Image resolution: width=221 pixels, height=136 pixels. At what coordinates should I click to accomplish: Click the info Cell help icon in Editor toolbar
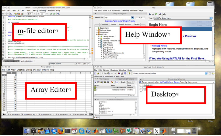click(x=58, y=14)
